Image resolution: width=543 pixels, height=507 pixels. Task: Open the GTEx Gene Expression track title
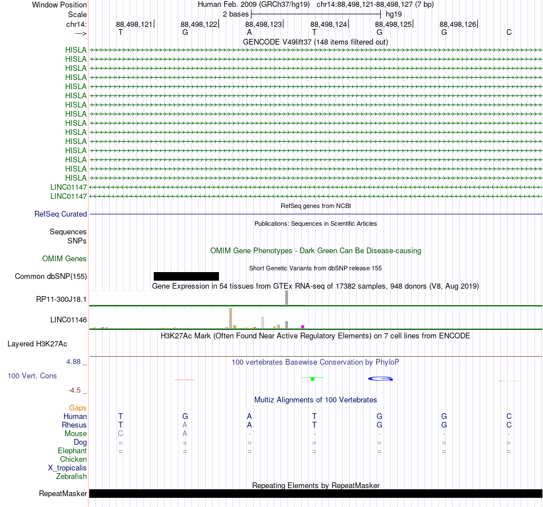(316, 286)
